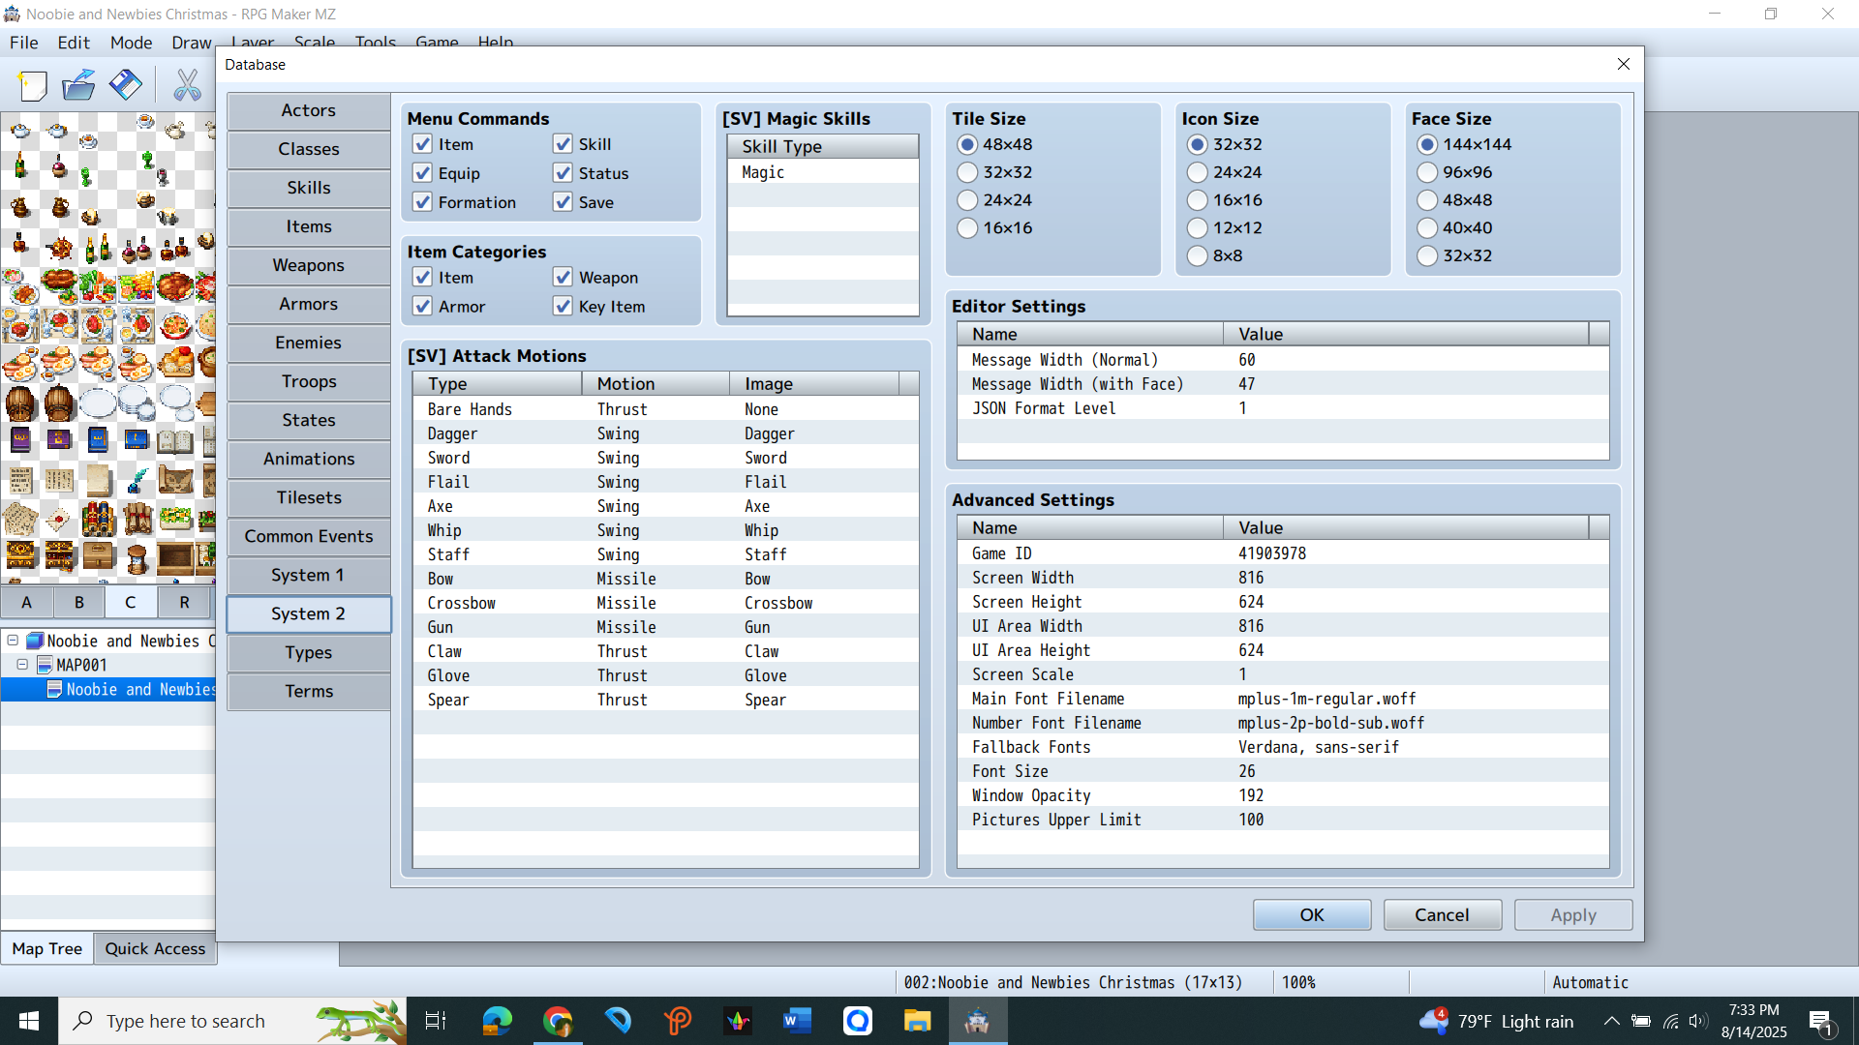The height and width of the screenshot is (1045, 1859).
Task: Open the Edit menu
Action: 74,43
